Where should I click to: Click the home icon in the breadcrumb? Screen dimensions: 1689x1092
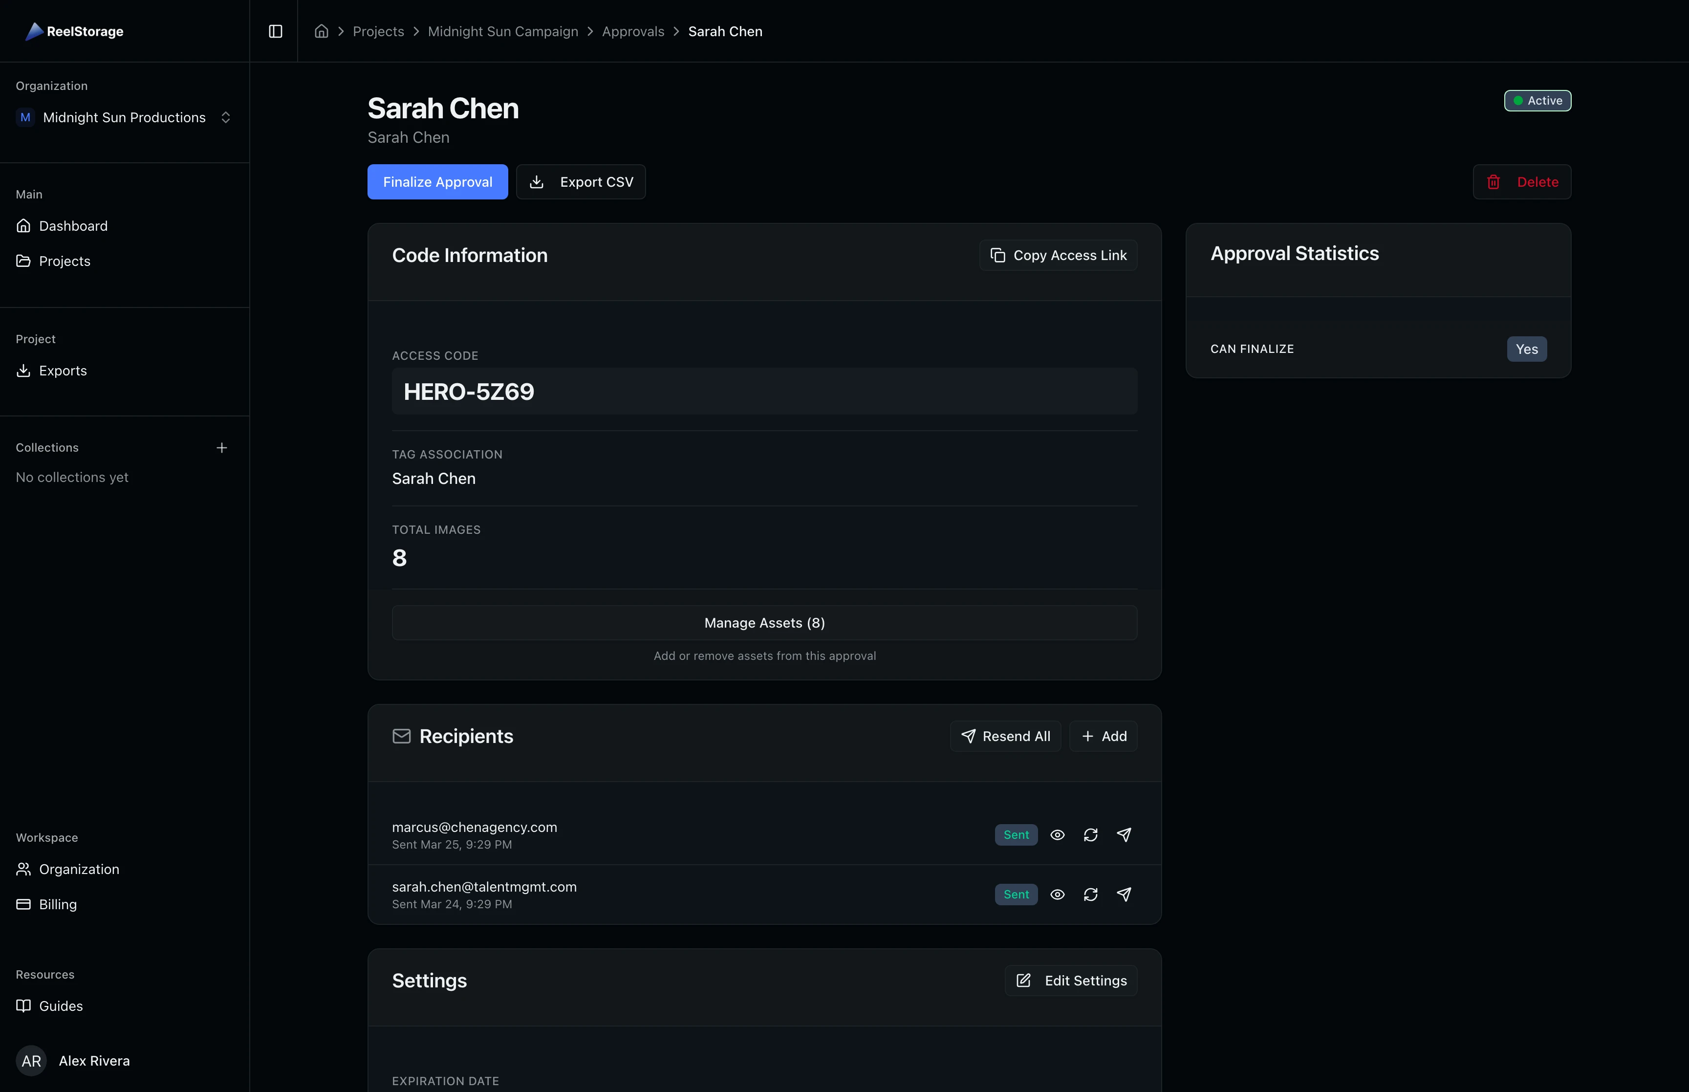pyautogui.click(x=322, y=31)
